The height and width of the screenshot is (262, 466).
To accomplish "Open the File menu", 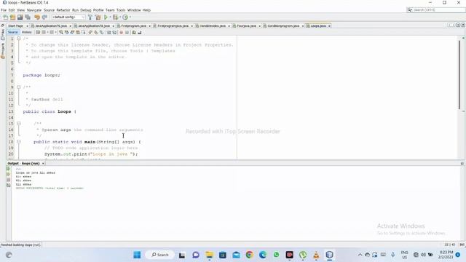I will (x=4, y=10).
